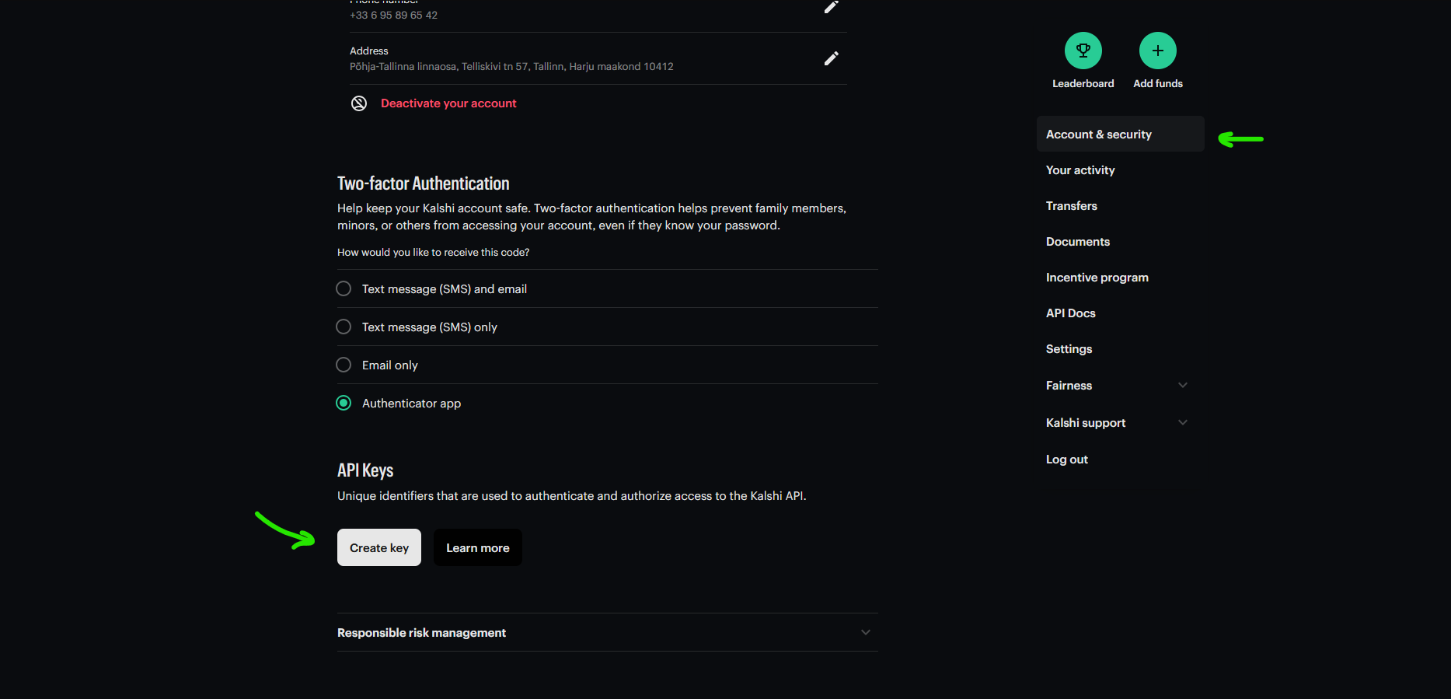Screen dimensions: 1451x699
Task: Click the Leaderboard trophy icon
Action: (x=1083, y=51)
